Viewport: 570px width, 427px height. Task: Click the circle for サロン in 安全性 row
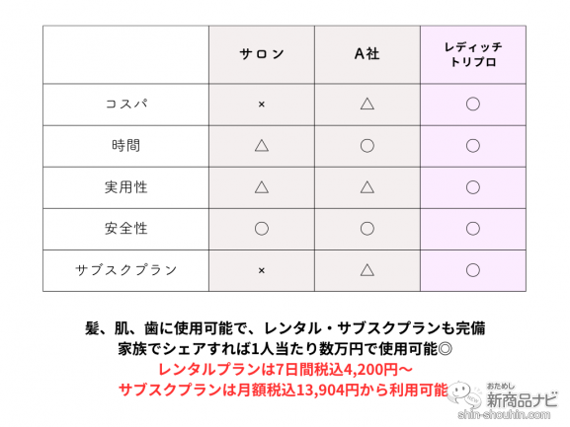262,229
